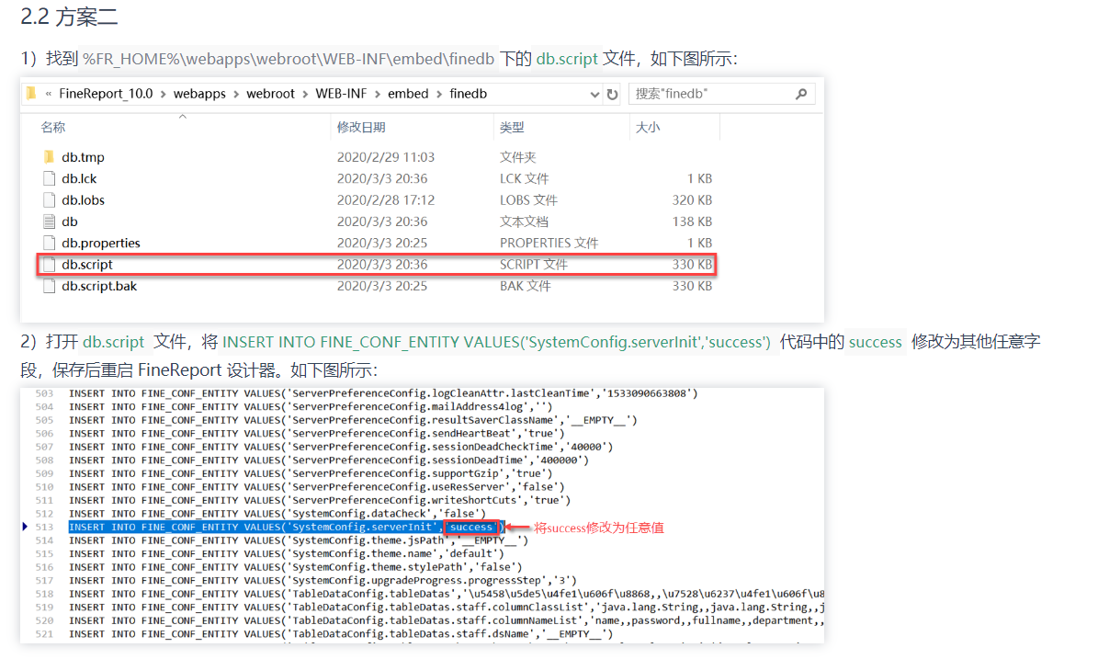This screenshot has width=1098, height=659.
Task: Sort by the 名称 column header
Action: [53, 127]
